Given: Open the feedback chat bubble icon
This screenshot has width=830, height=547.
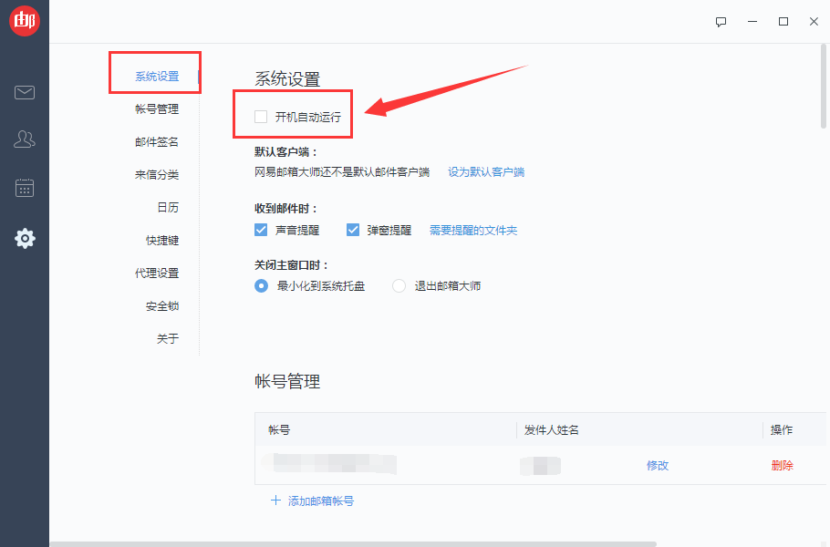Looking at the screenshot, I should (x=721, y=21).
